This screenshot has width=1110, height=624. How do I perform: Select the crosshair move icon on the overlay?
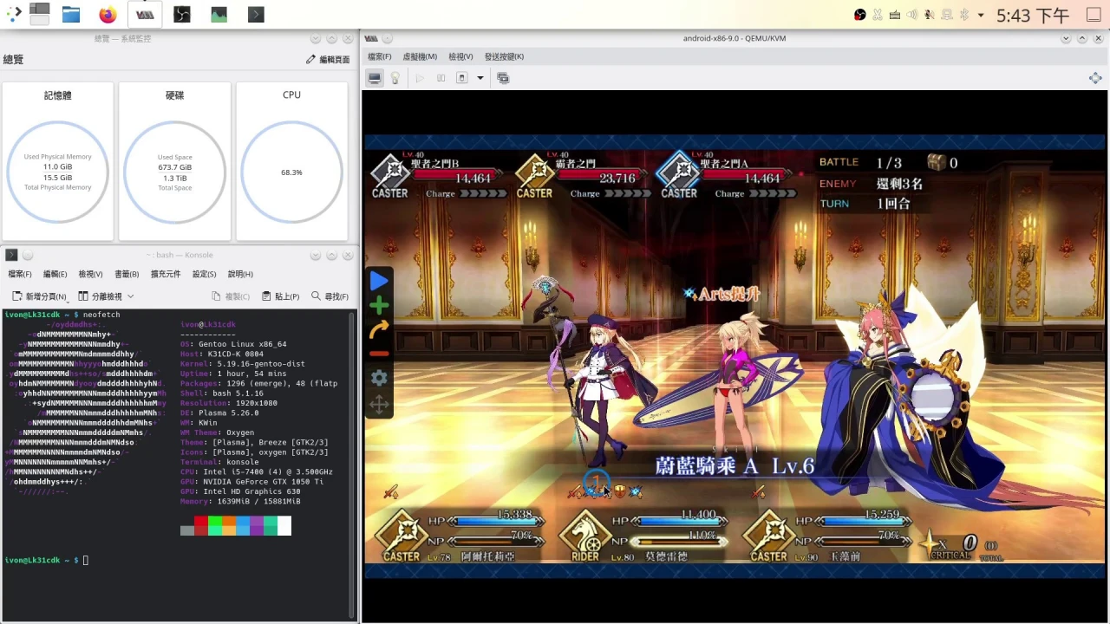click(379, 402)
